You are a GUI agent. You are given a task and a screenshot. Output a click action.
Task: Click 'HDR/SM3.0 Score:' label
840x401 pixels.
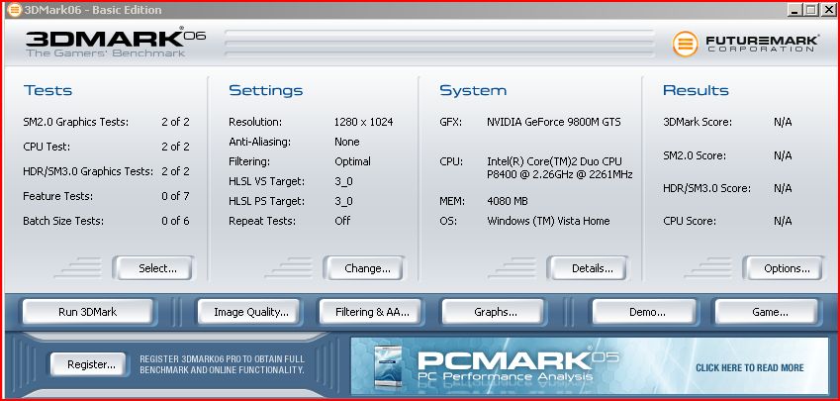(706, 189)
